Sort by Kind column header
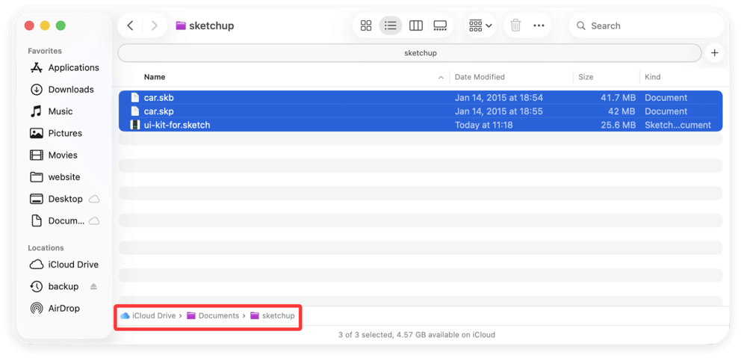The height and width of the screenshot is (358, 741). coord(653,77)
